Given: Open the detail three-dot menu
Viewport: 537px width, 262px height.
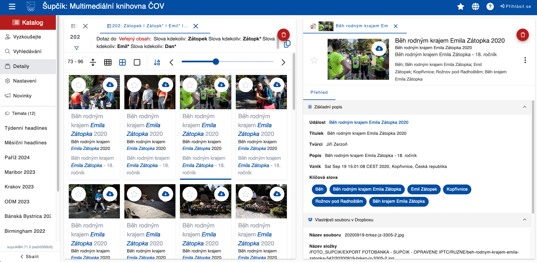Looking at the screenshot, I should point(525,60).
